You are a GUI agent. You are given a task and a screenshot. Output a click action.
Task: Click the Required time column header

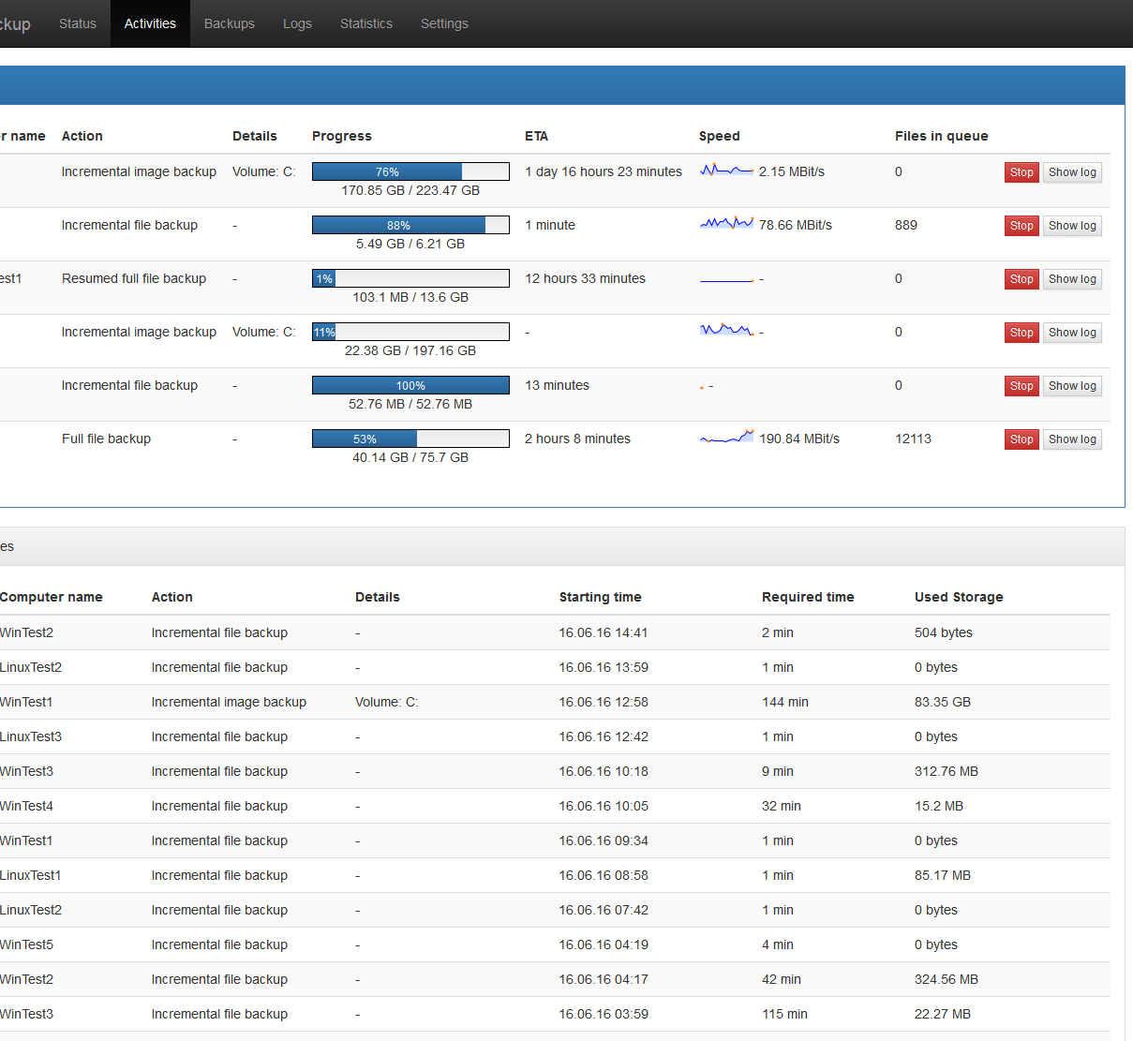(x=808, y=597)
